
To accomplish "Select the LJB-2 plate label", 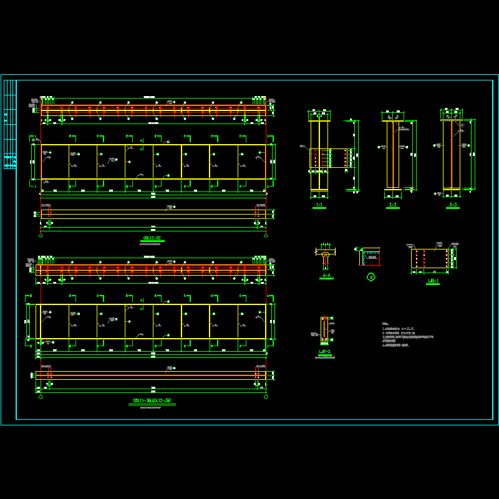I will tap(324, 352).
